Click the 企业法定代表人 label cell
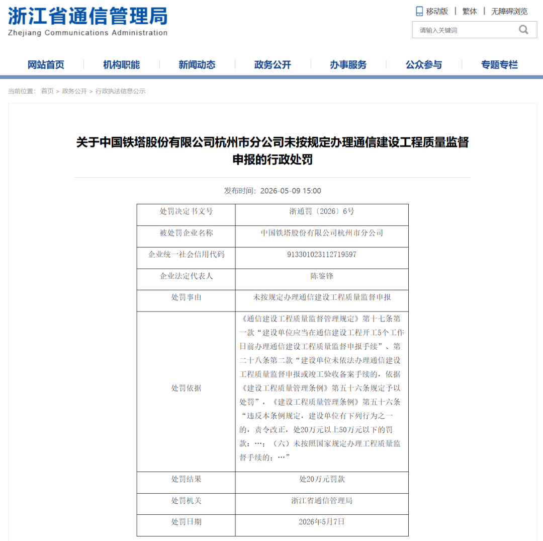Image resolution: width=543 pixels, height=541 pixels. 186,279
